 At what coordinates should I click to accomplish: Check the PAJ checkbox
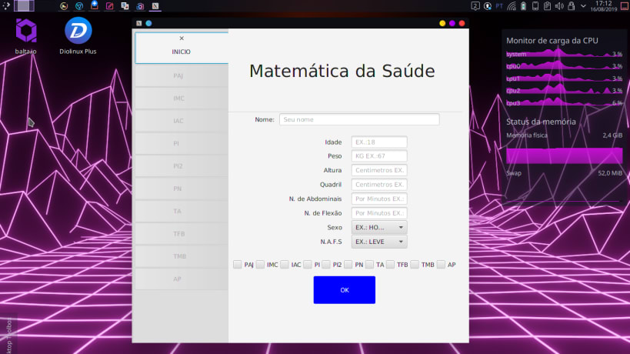(238, 265)
